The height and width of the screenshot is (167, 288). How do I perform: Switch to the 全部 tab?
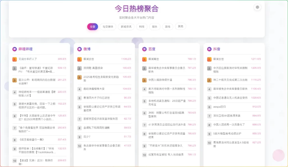pos(93,26)
